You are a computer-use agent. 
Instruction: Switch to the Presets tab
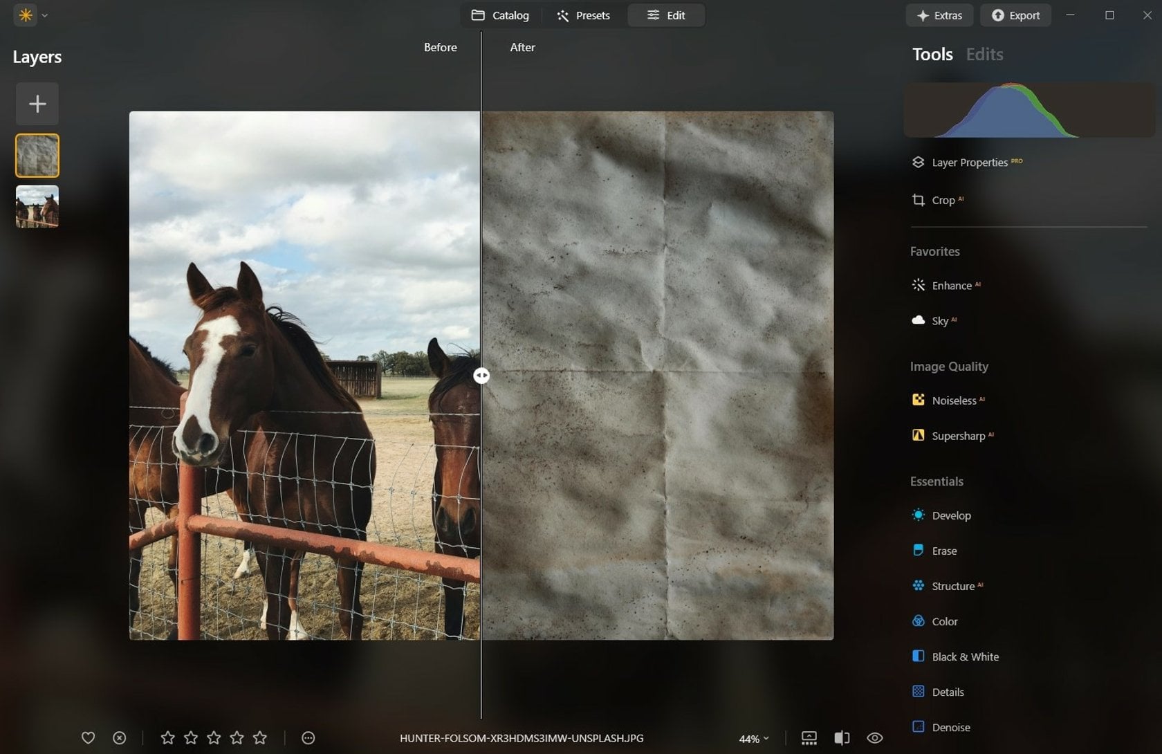pos(583,15)
